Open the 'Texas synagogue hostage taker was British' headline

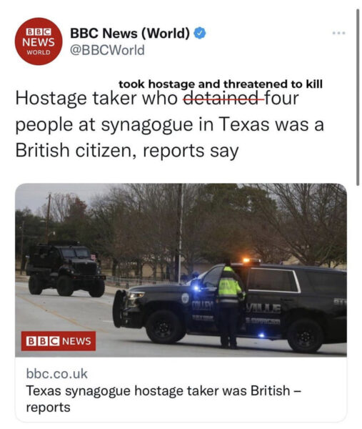(164, 398)
